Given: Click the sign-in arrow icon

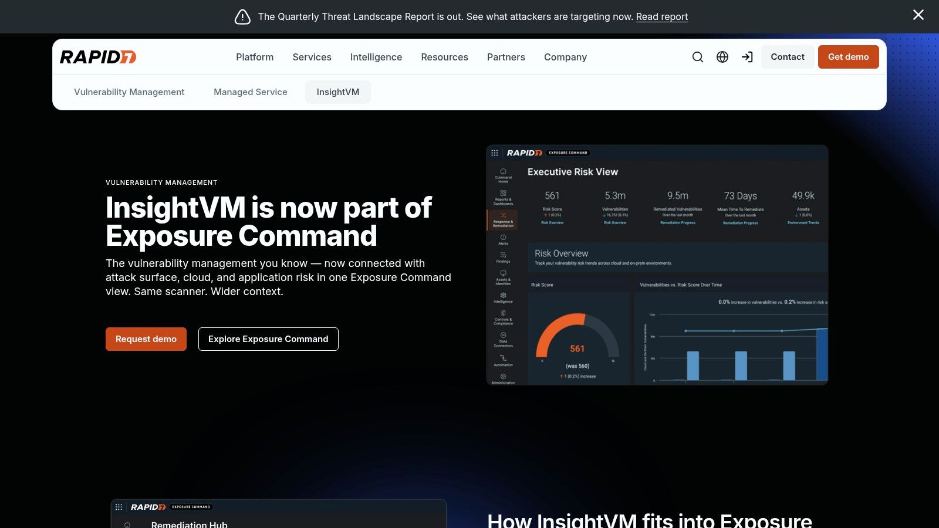Looking at the screenshot, I should point(747,57).
